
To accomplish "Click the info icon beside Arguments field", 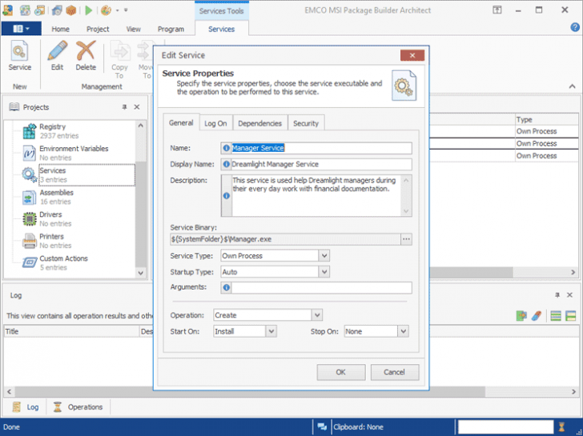I will pos(226,287).
